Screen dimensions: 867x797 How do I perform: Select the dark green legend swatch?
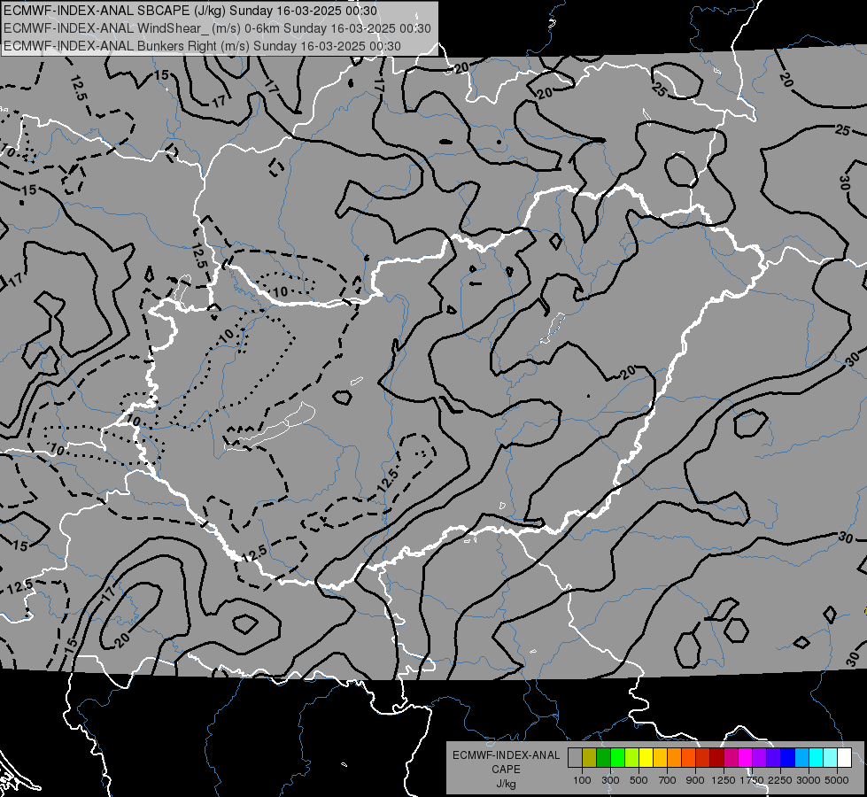click(x=603, y=758)
